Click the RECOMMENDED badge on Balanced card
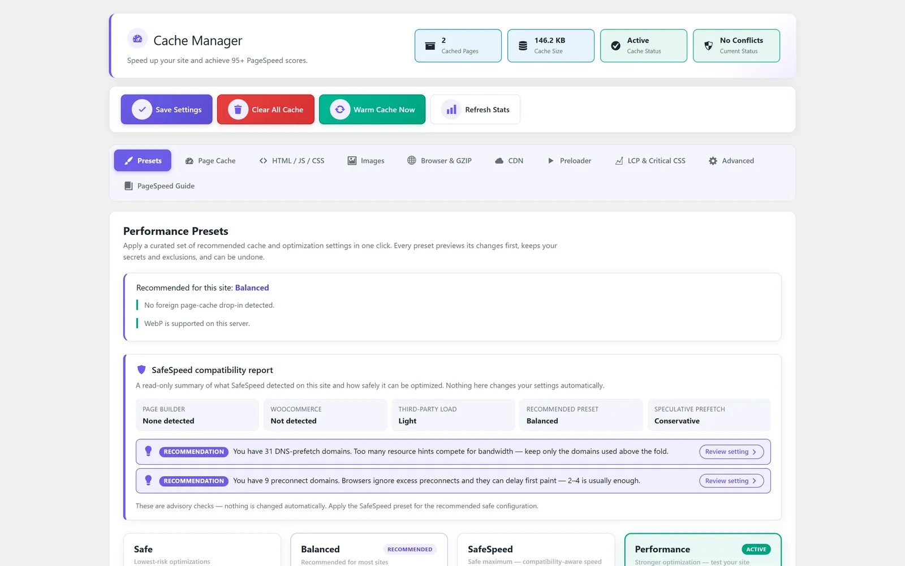Screen dimensions: 905x566 pyautogui.click(x=410, y=550)
